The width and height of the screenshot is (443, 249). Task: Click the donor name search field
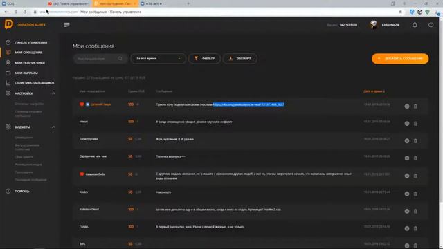click(100, 58)
